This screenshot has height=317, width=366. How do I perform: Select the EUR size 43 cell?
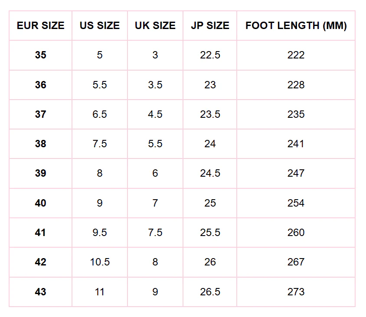tap(41, 292)
